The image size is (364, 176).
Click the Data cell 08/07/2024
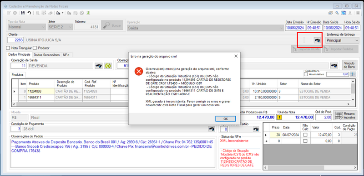click(291, 135)
